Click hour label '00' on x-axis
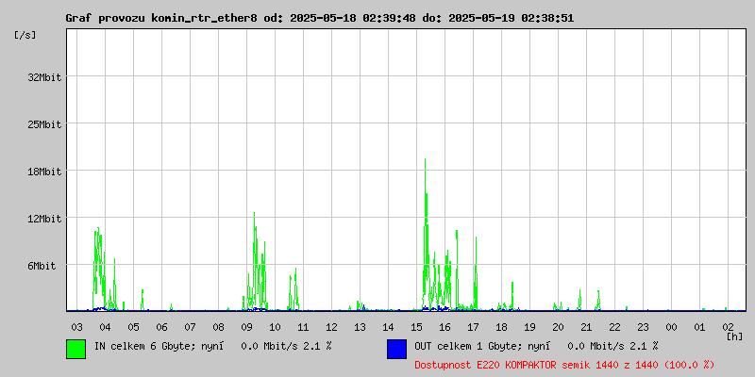Viewport: 755px width, 377px height. [x=671, y=327]
